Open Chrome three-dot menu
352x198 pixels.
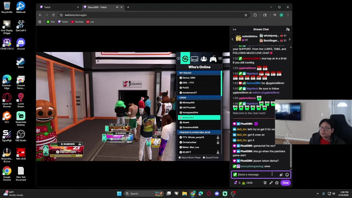(x=288, y=15)
